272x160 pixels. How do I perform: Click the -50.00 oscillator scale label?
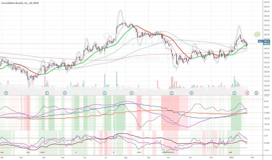[x=266, y=124]
